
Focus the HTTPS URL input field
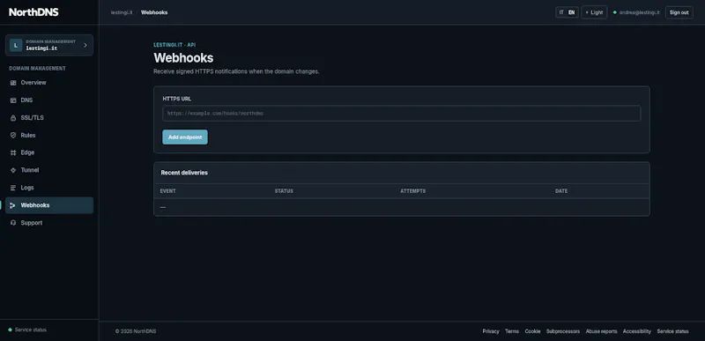click(x=402, y=114)
